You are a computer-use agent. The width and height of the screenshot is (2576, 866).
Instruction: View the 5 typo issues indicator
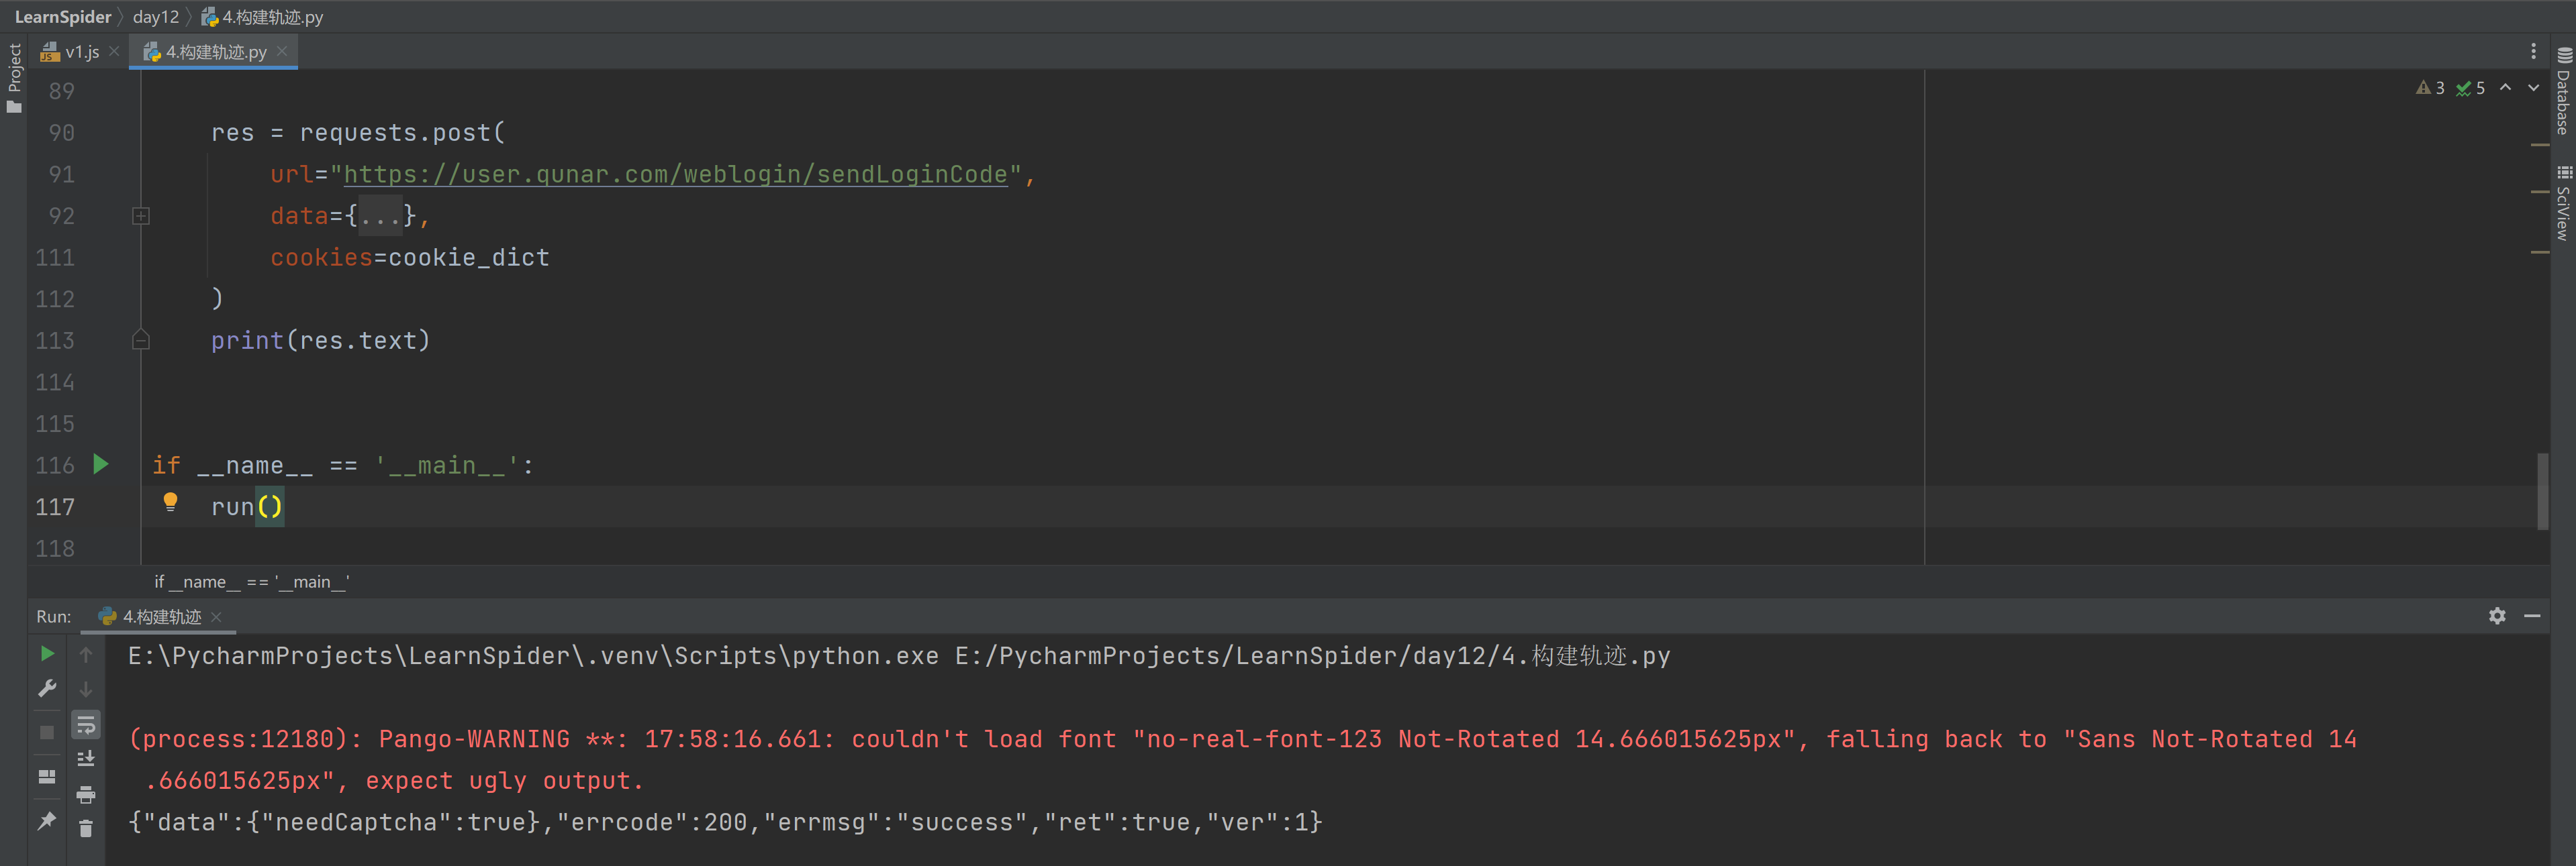click(2471, 88)
